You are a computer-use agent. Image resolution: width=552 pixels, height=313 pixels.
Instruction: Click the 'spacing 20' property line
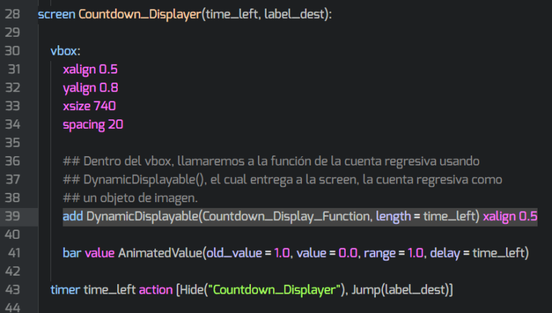tap(93, 124)
